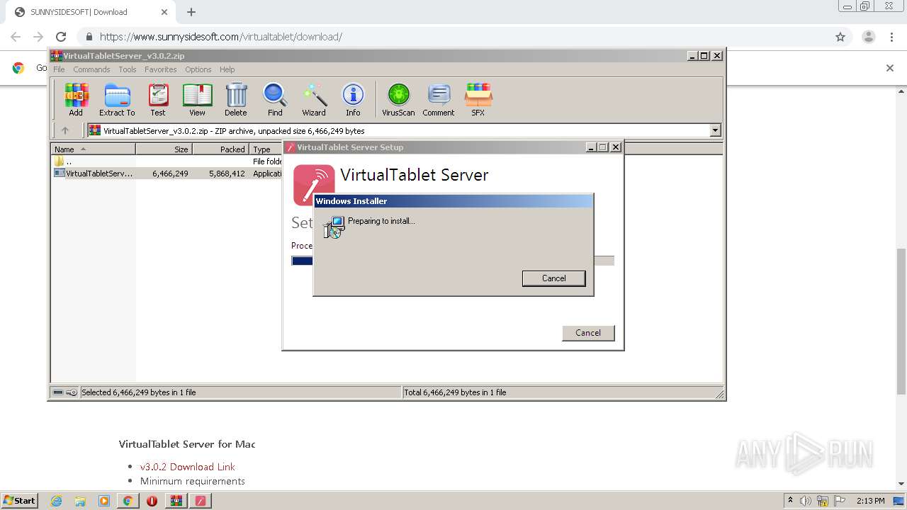907x510 pixels.
Task: Open the Chrome profile avatar
Action: pyautogui.click(x=868, y=37)
